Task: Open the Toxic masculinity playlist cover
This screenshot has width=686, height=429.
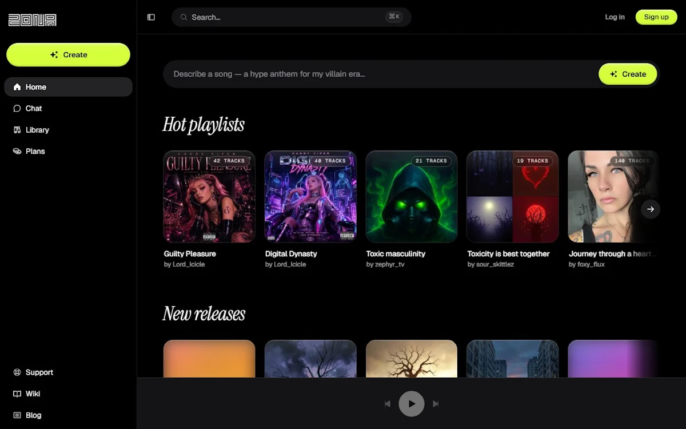Action: (x=412, y=196)
